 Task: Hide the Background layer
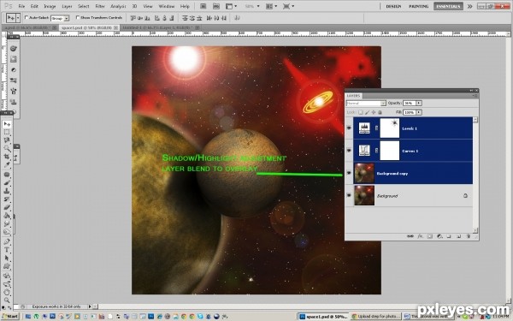(349, 195)
